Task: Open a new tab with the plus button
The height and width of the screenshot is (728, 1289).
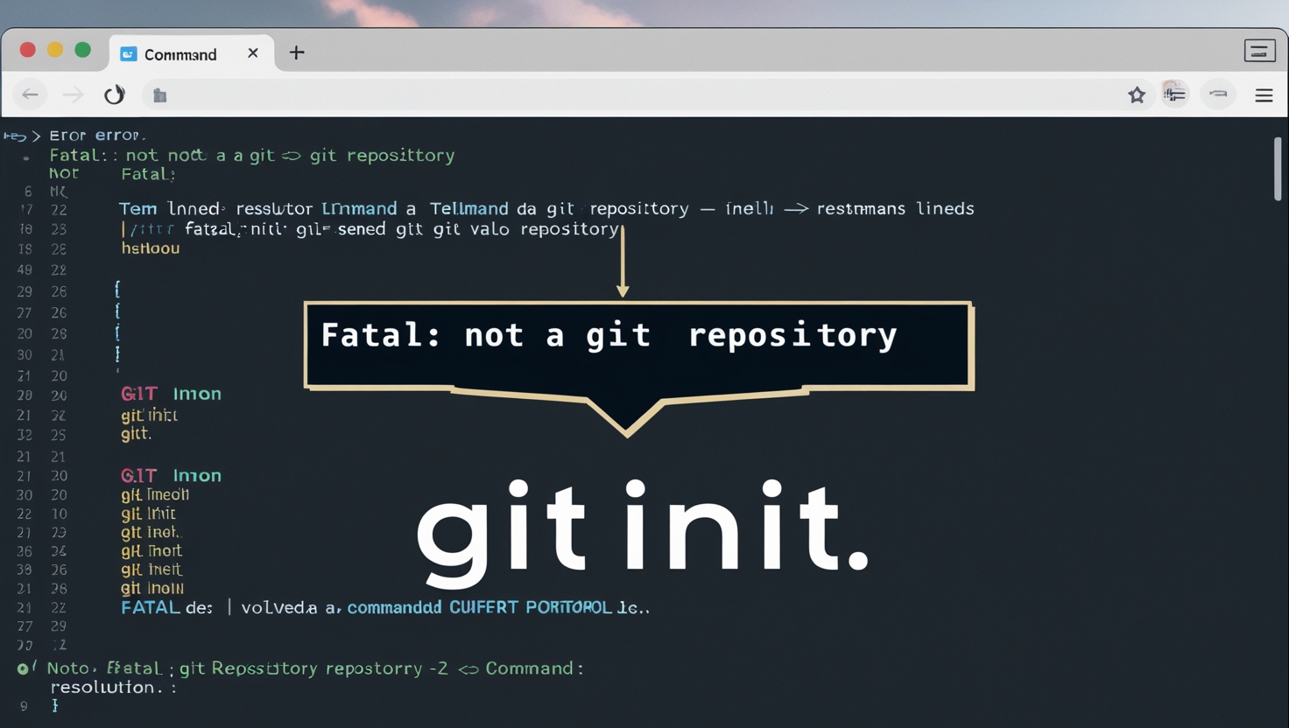Action: coord(297,53)
